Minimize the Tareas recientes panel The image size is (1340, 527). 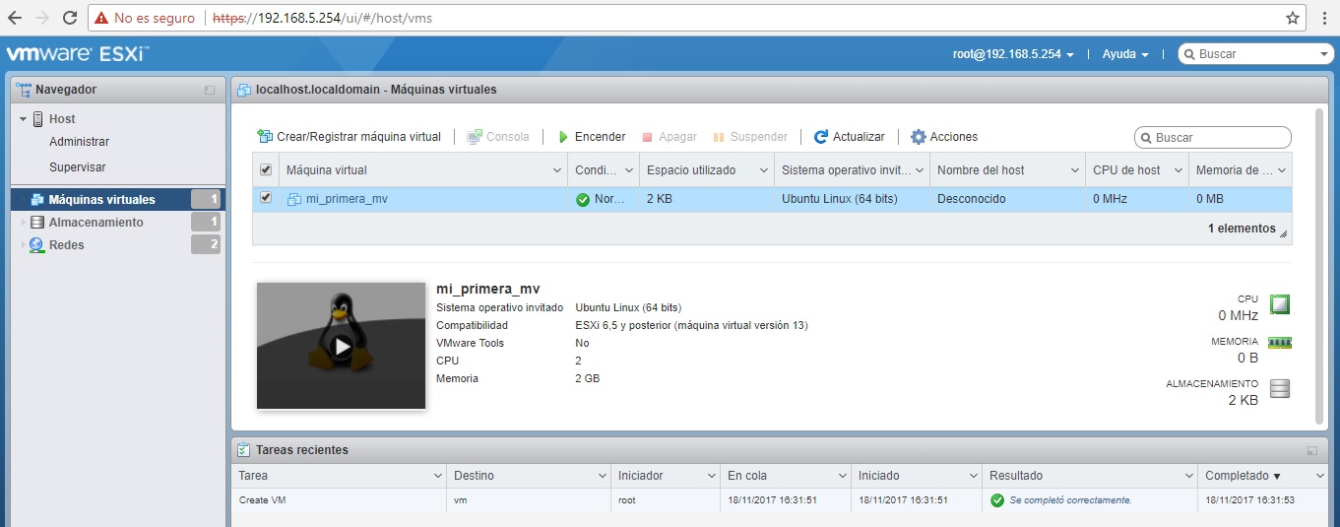pos(1311,450)
